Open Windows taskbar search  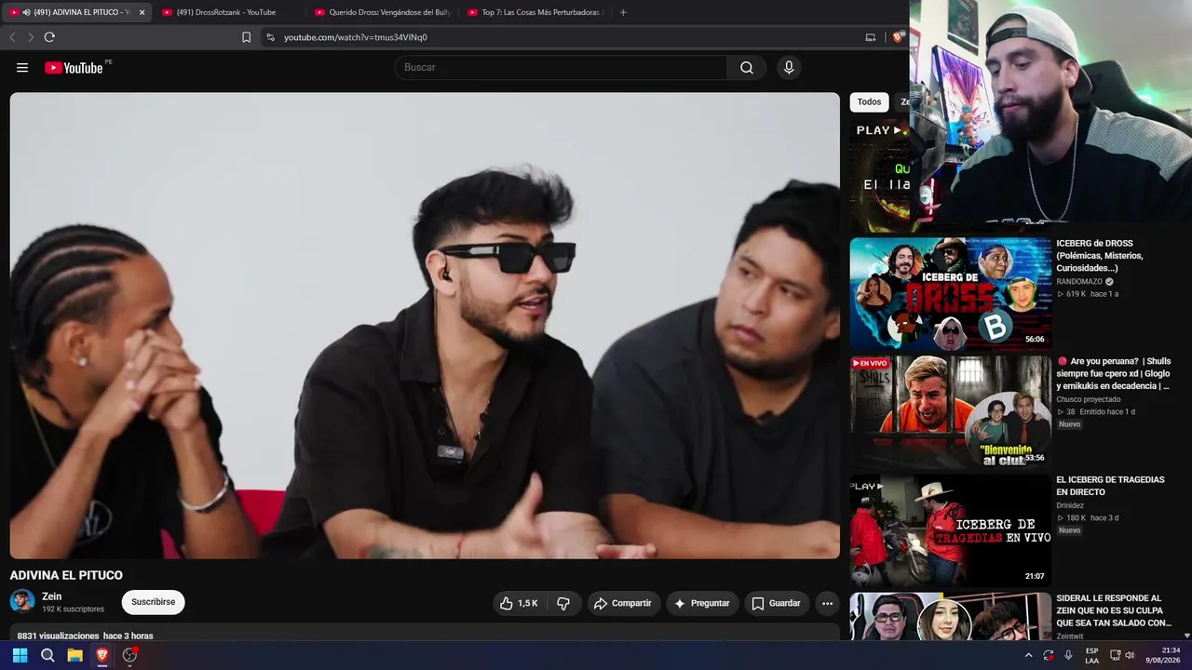[x=47, y=655]
